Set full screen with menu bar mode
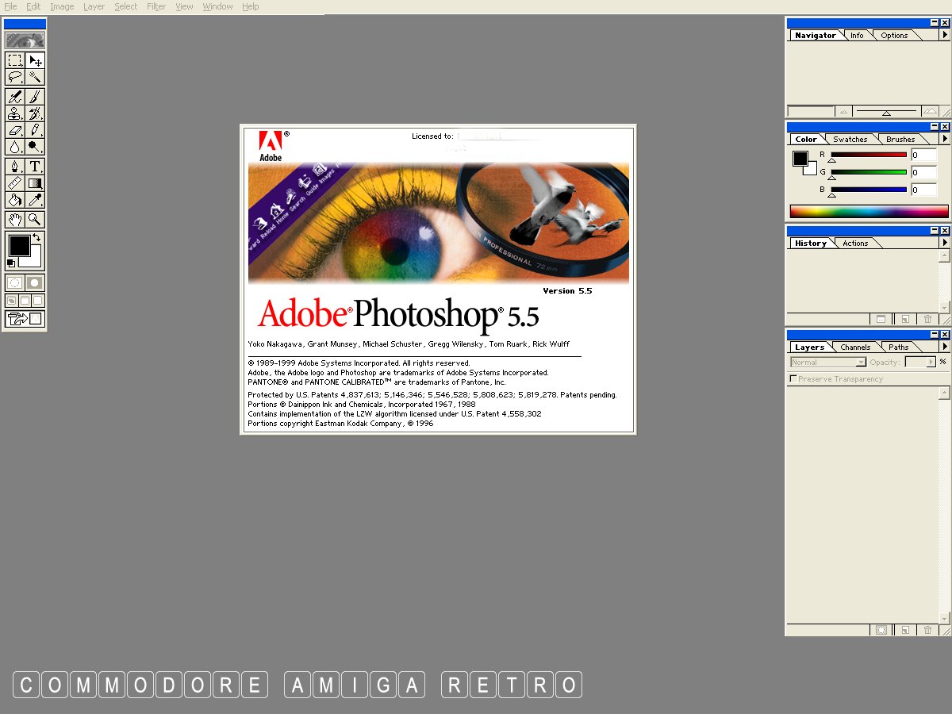Image resolution: width=952 pixels, height=714 pixels. (x=25, y=301)
